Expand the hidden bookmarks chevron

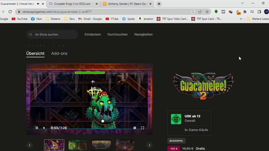click(x=241, y=19)
